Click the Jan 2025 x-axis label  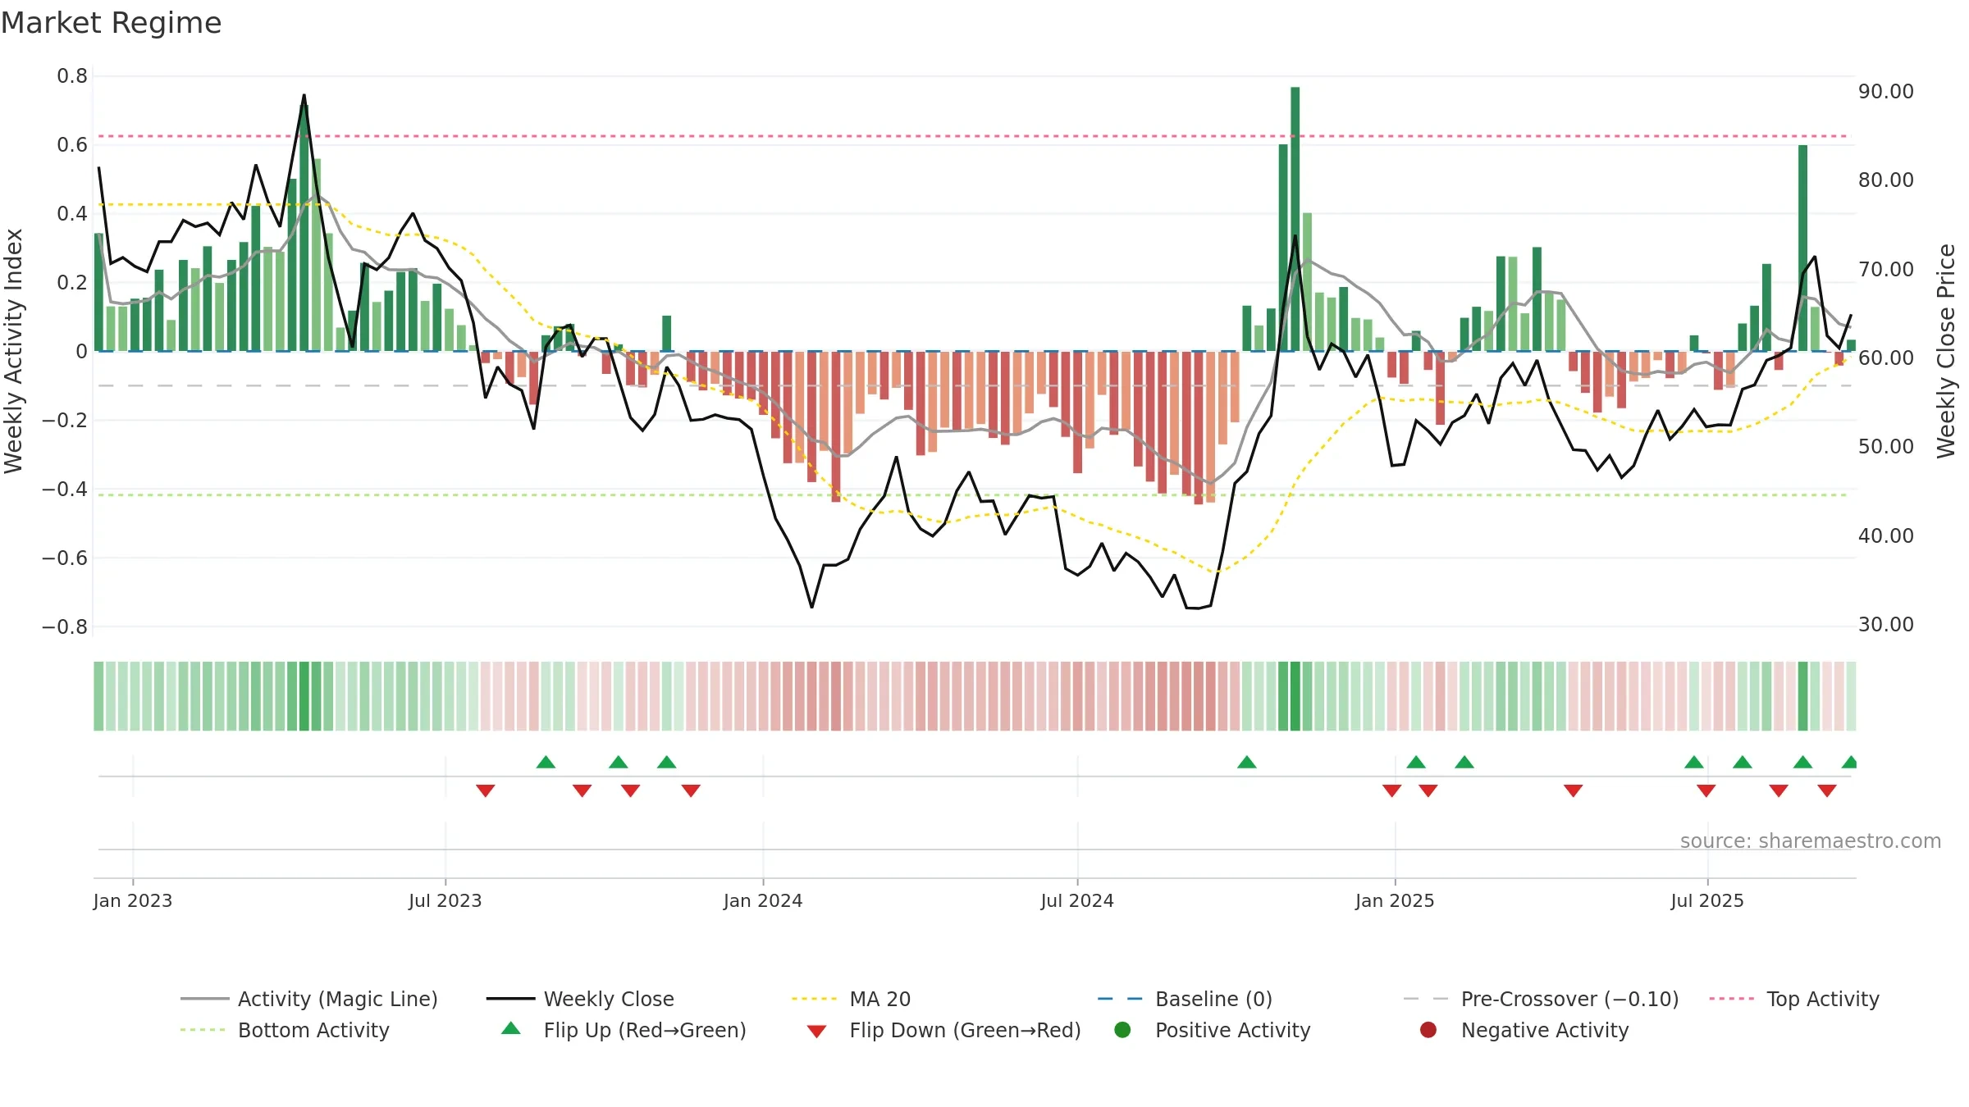pyautogui.click(x=1395, y=900)
